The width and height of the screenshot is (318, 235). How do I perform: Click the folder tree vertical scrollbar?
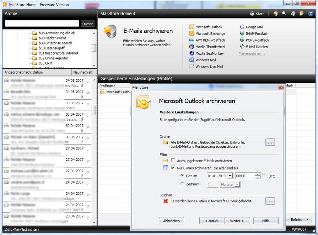point(94,49)
